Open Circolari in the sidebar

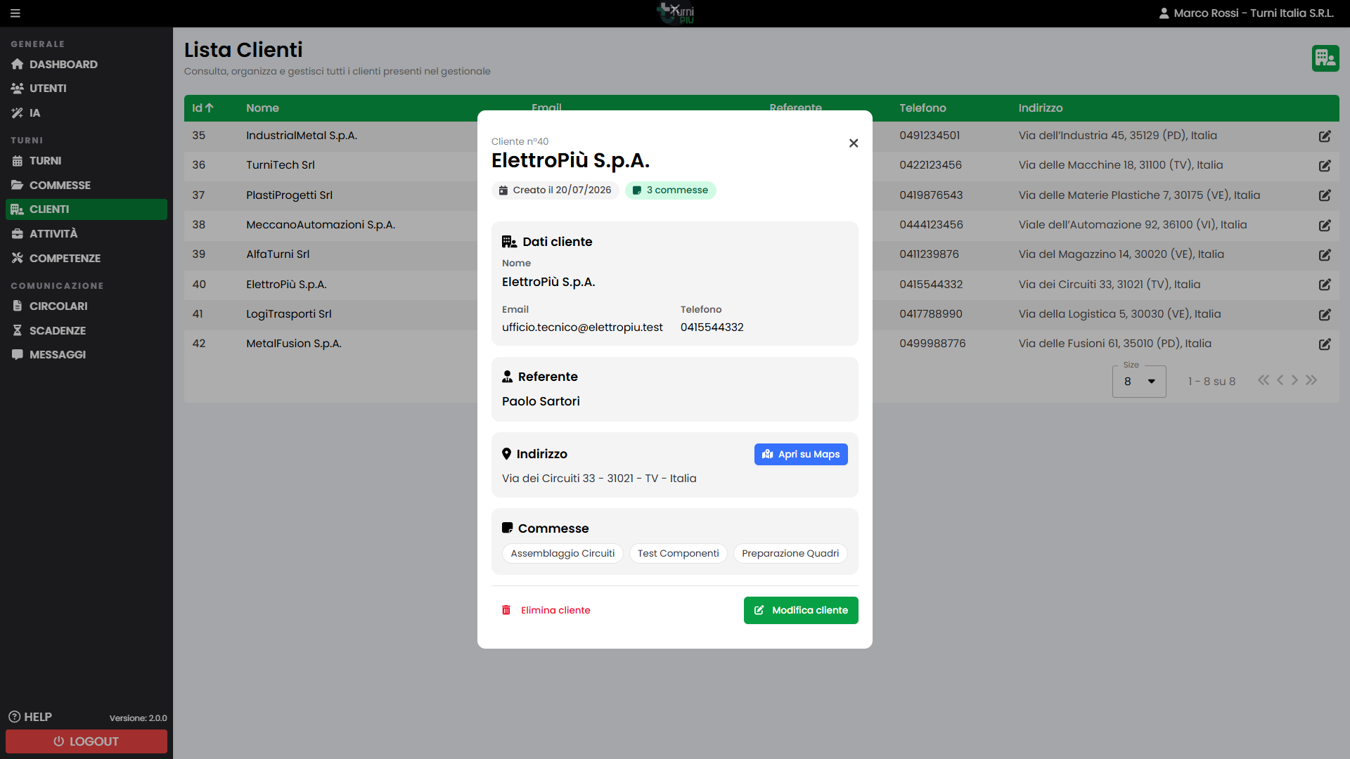pos(86,306)
